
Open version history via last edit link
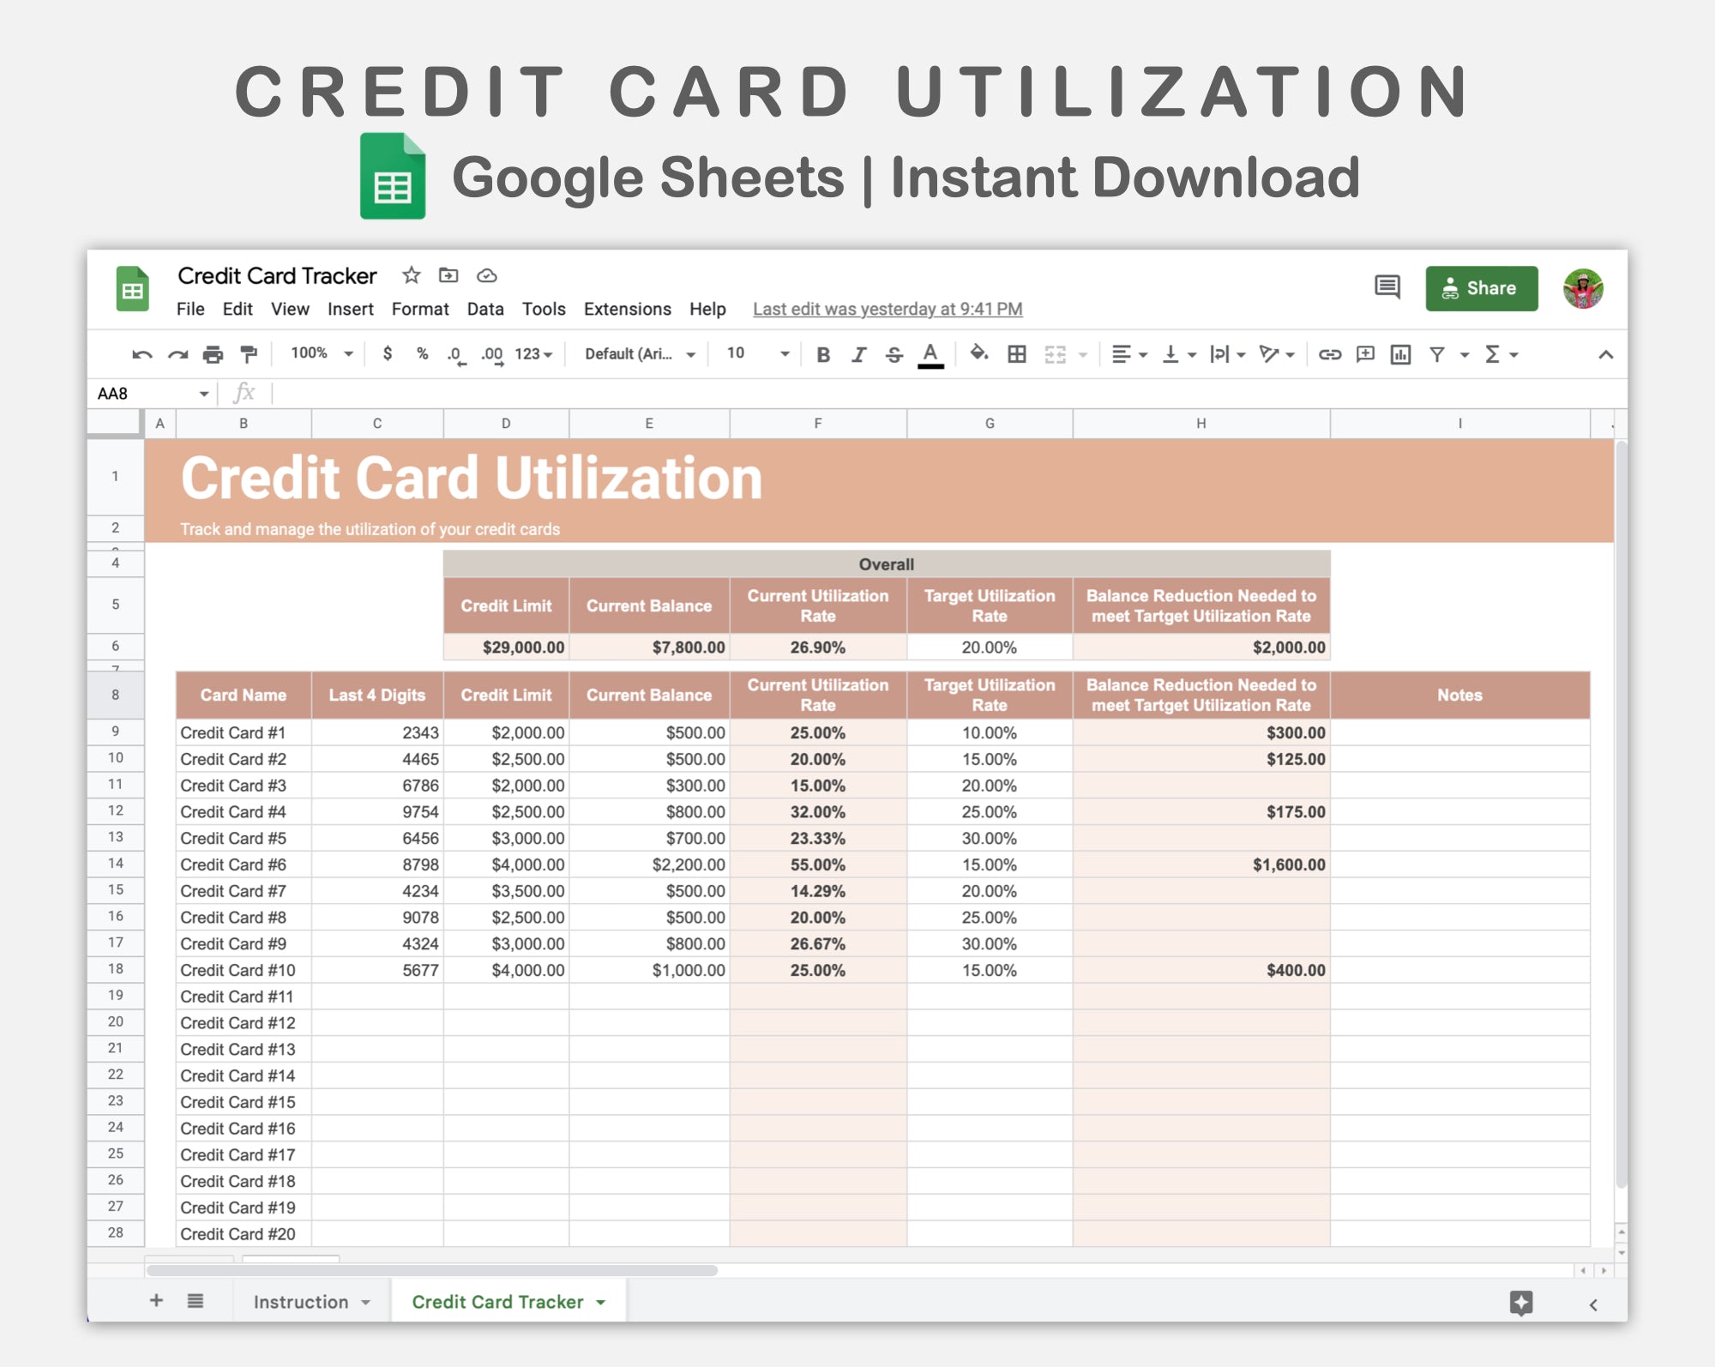coord(887,309)
